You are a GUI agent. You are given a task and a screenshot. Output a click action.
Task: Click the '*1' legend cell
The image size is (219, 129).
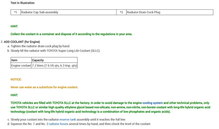pos(15,12)
